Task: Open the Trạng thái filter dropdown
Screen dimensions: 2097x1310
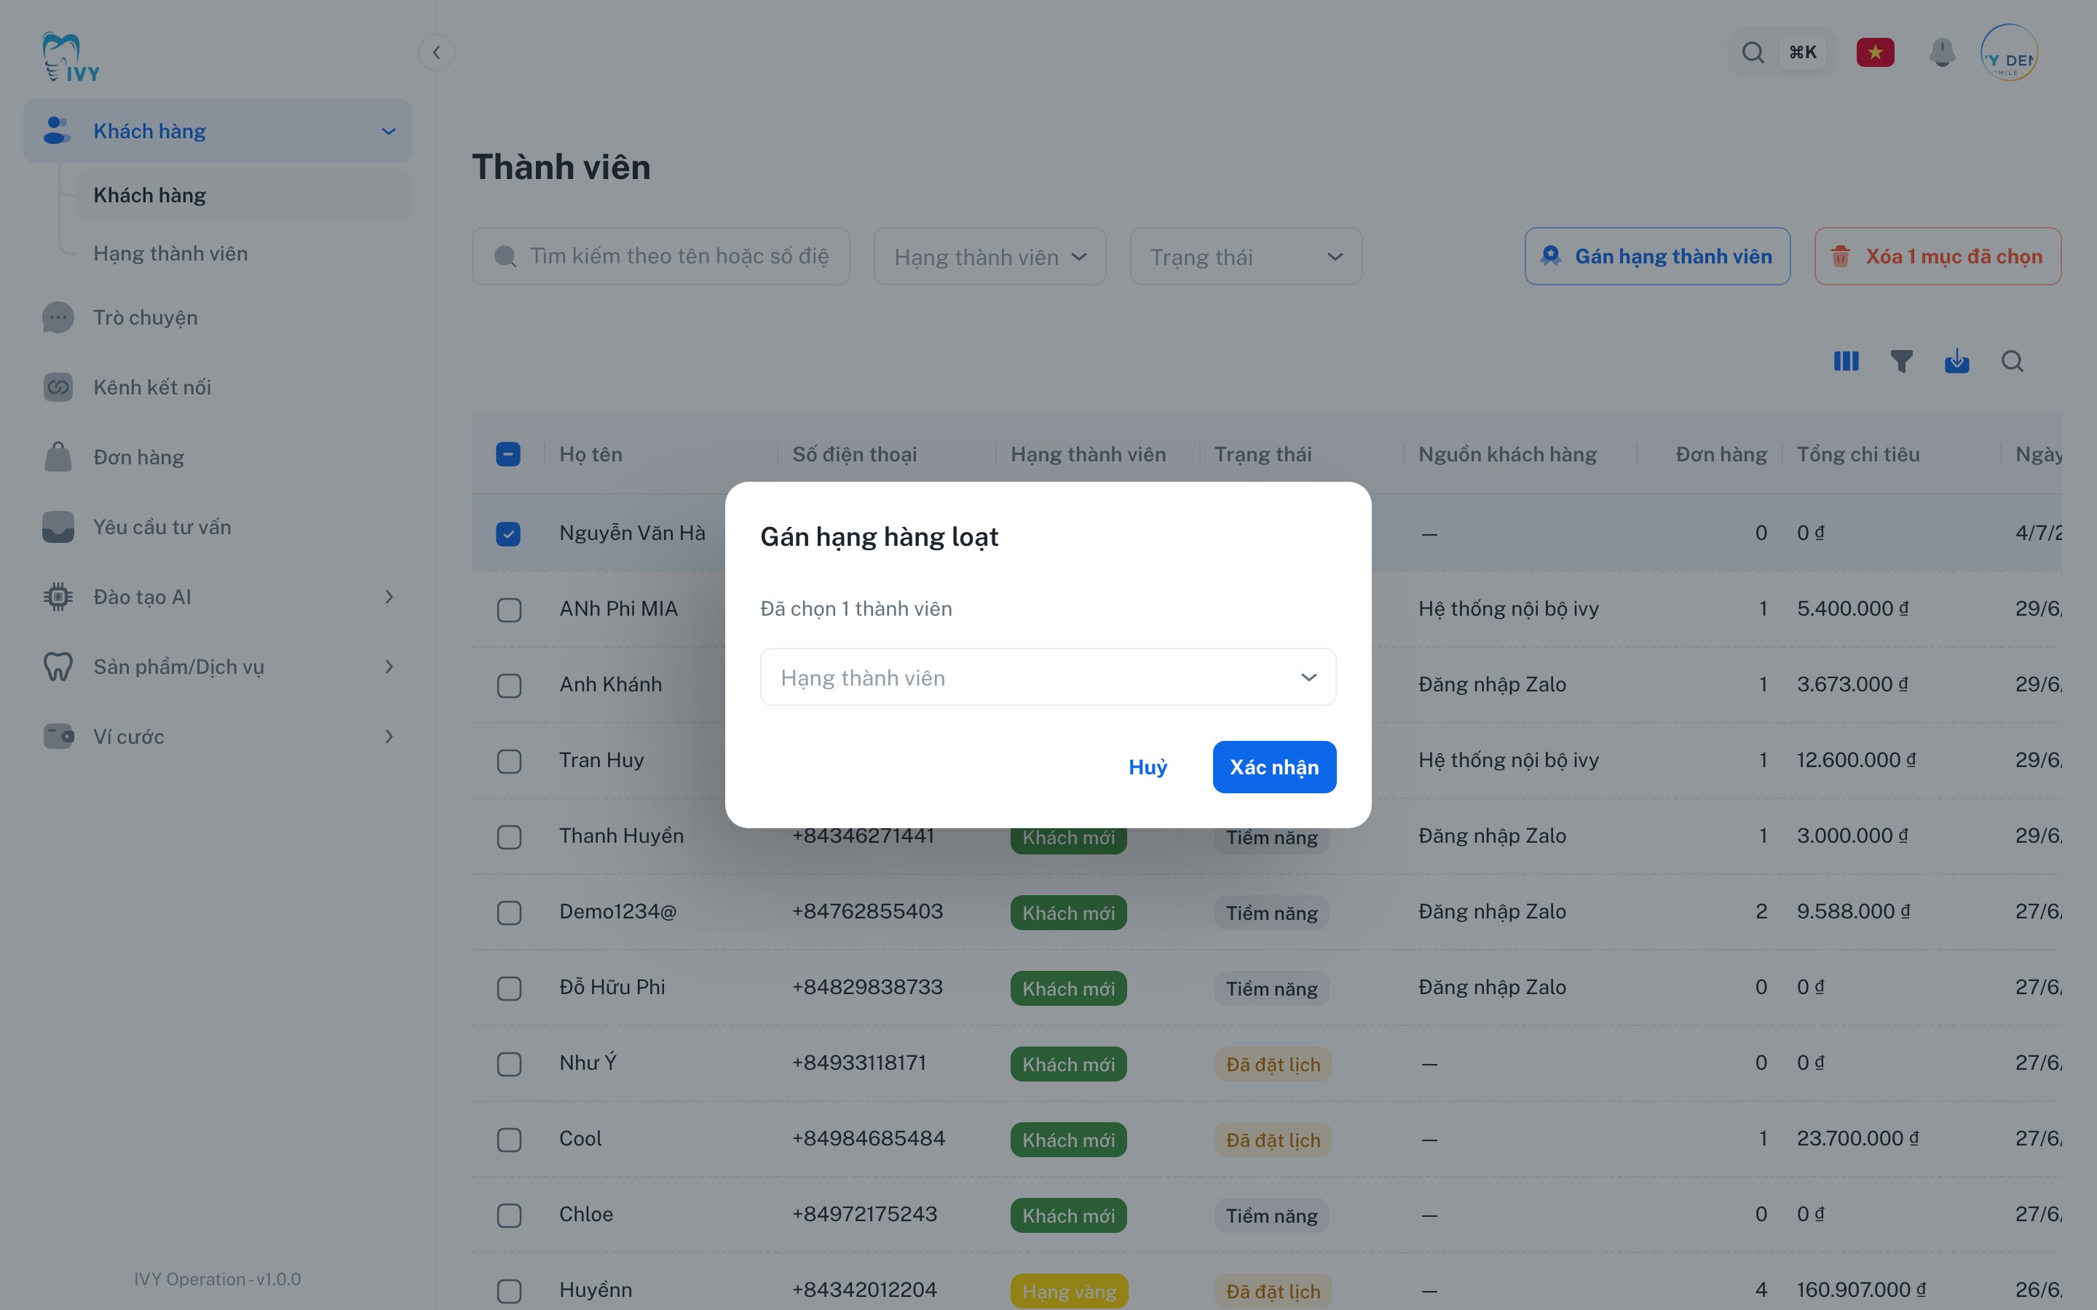Action: click(1246, 256)
